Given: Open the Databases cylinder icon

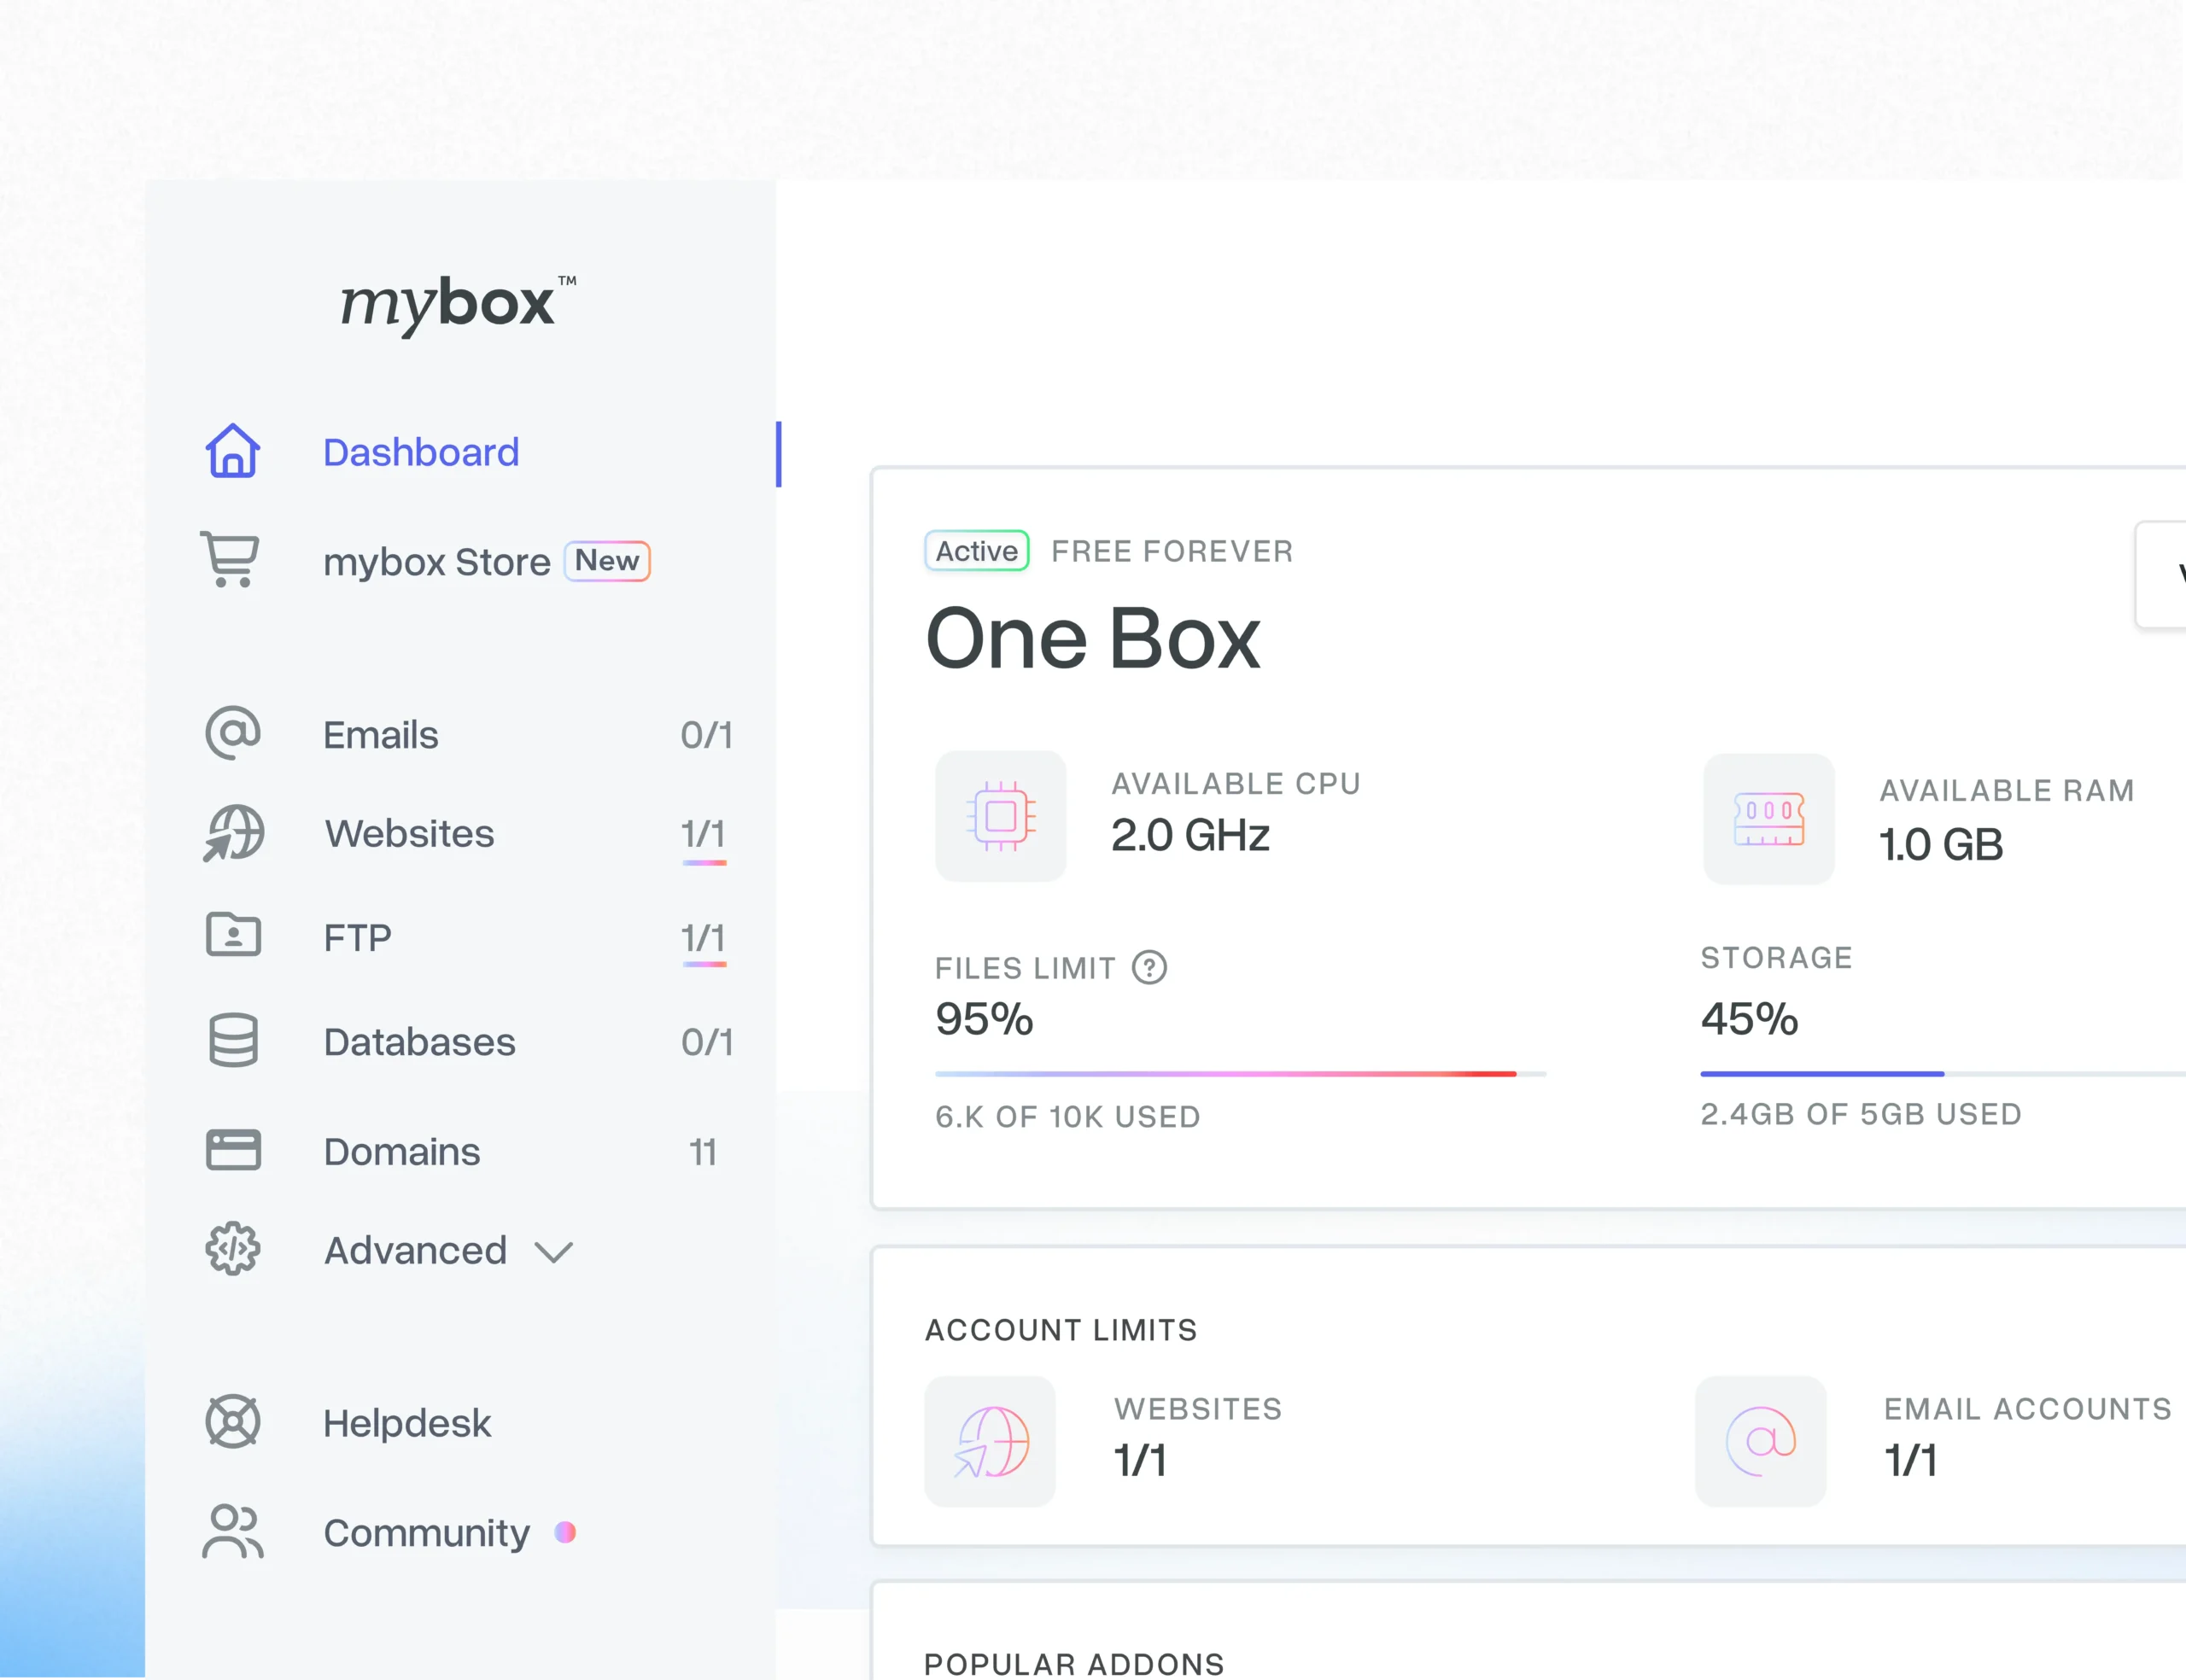Looking at the screenshot, I should click(233, 1041).
